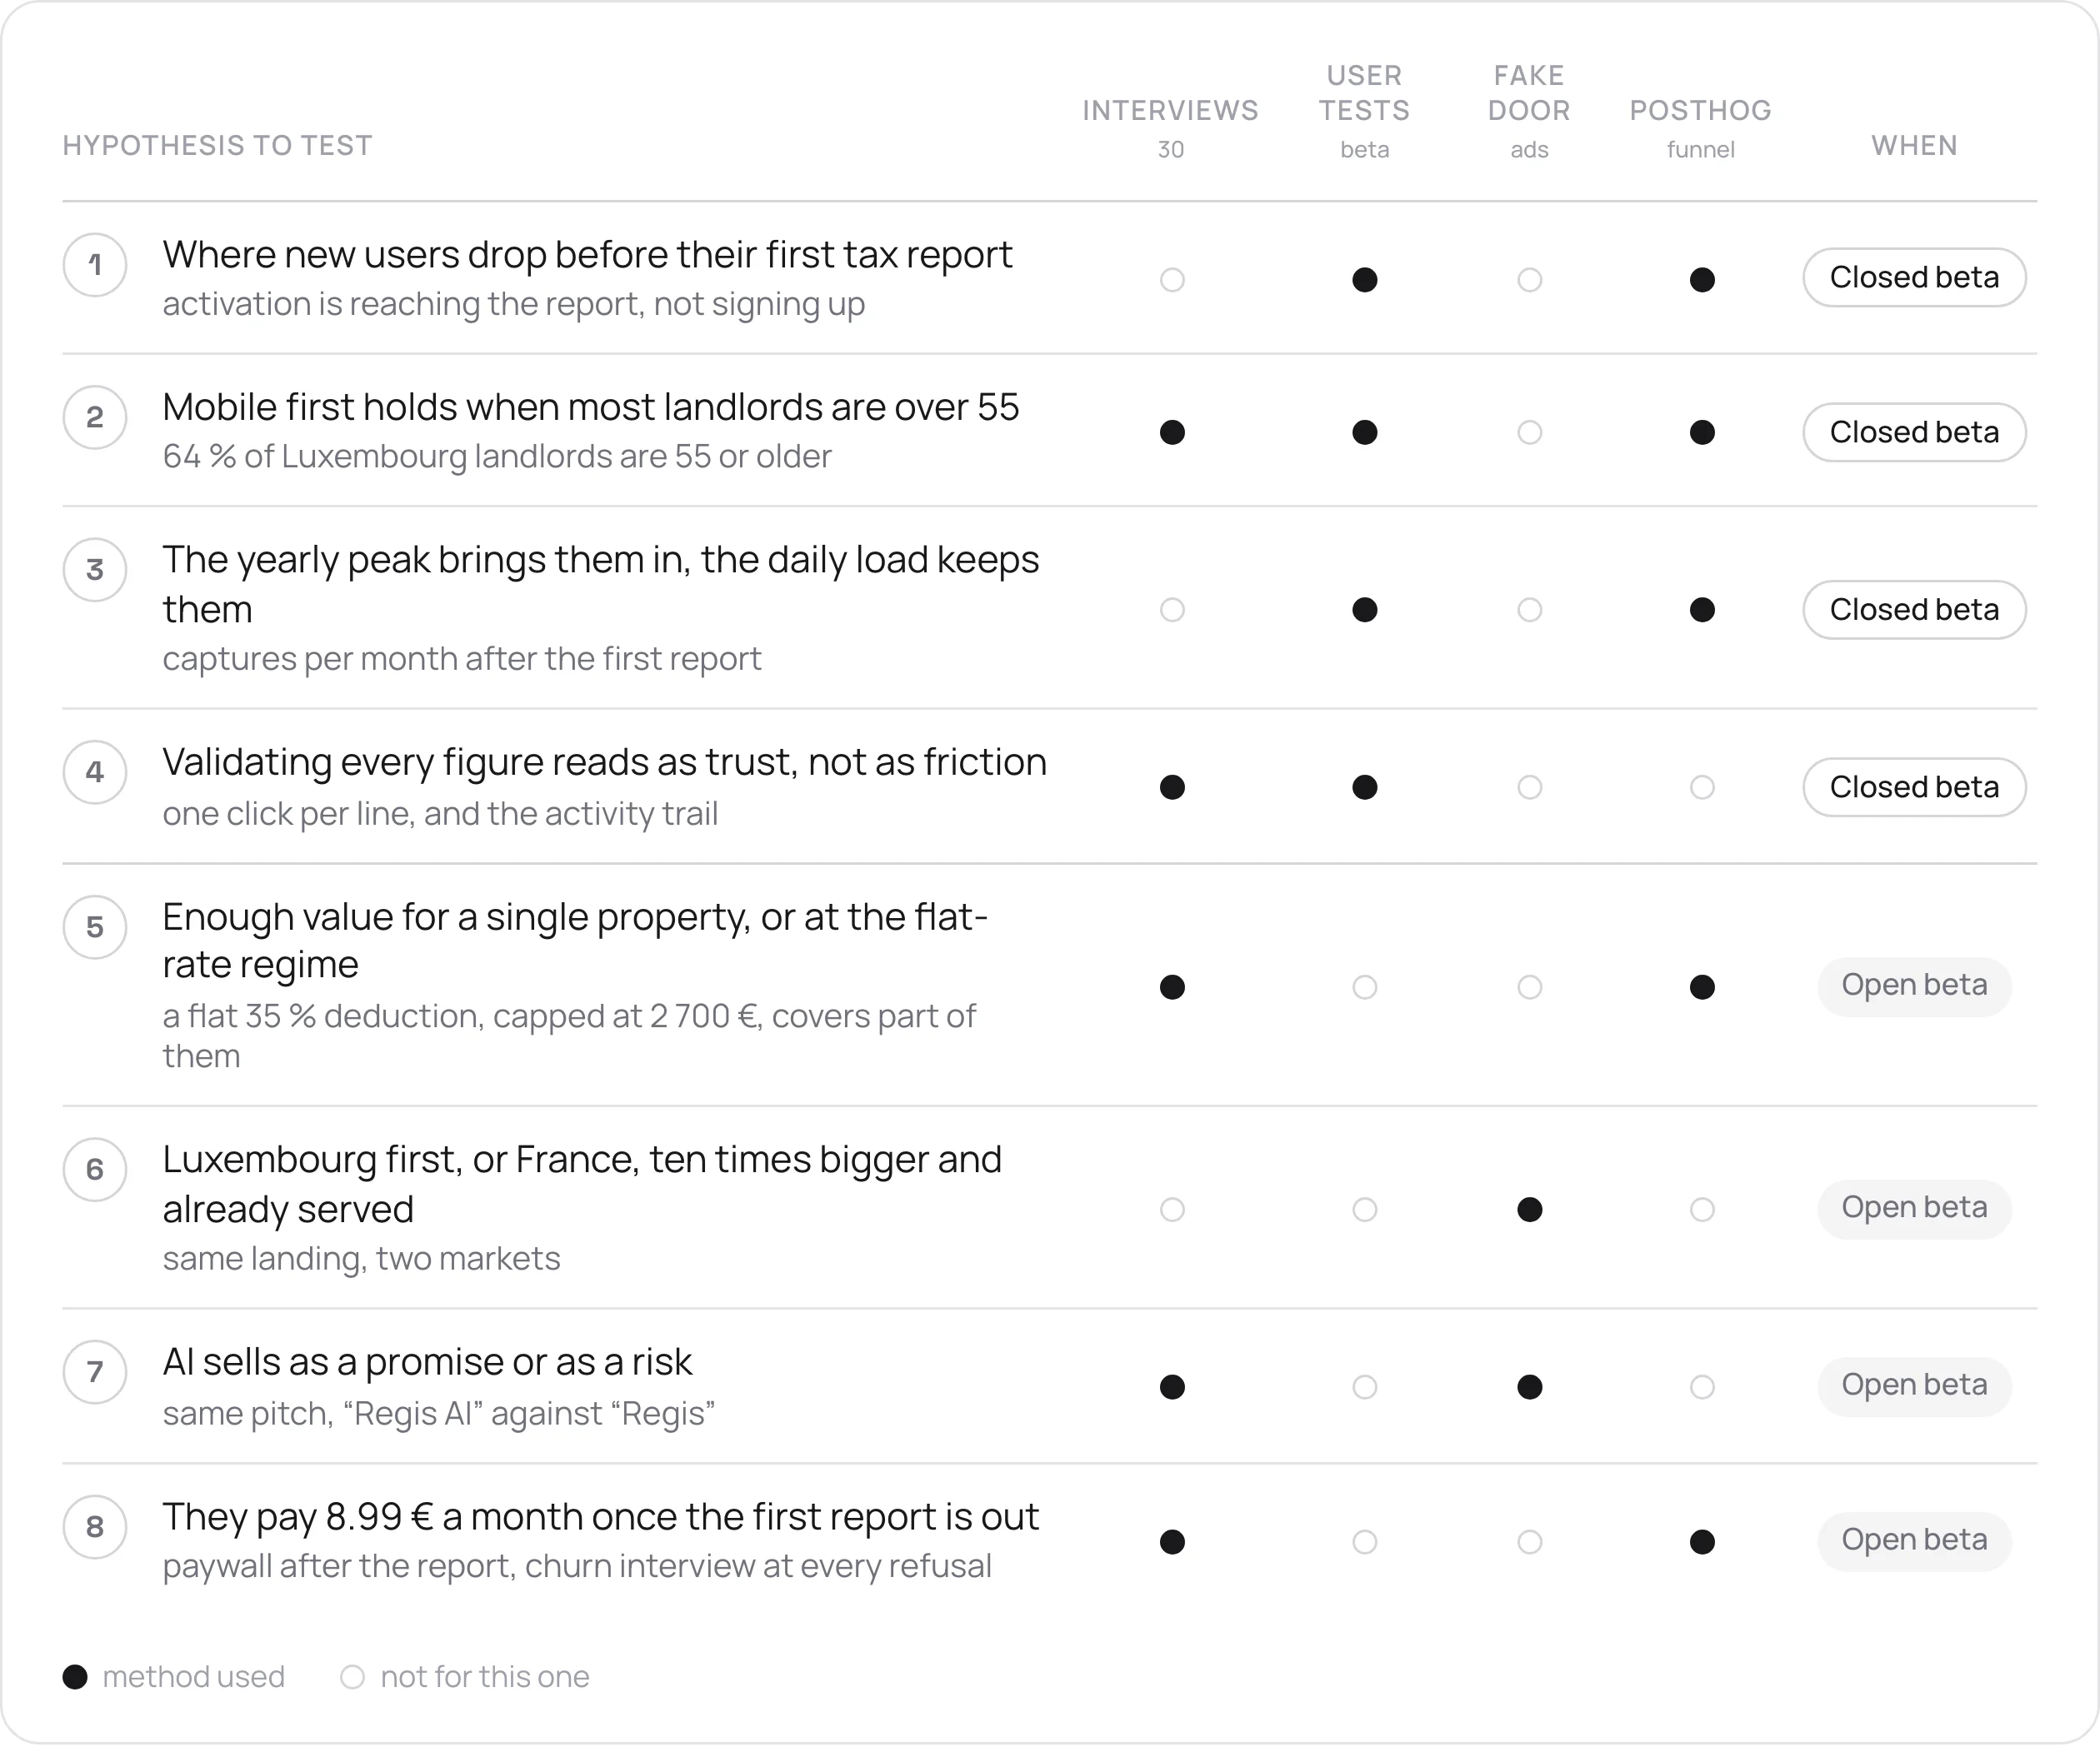Toggle Interviews dot for 'AI sells as a promise' row
Image resolution: width=2100 pixels, height=1747 pixels.
pyautogui.click(x=1172, y=1387)
